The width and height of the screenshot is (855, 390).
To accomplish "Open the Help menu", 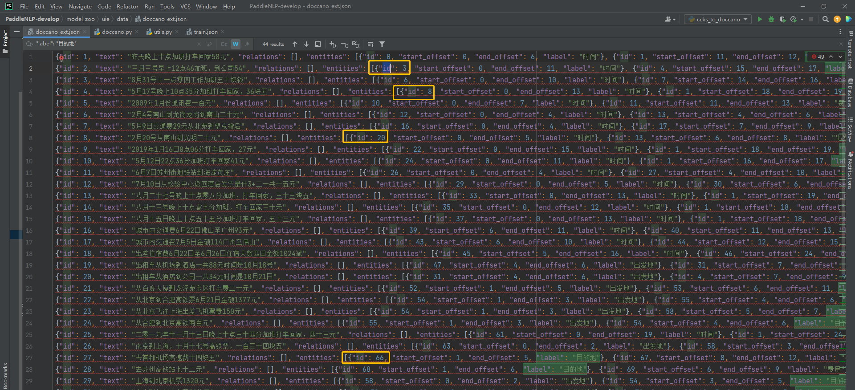I will [x=229, y=6].
